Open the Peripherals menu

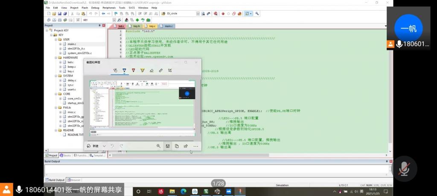(109, 8)
